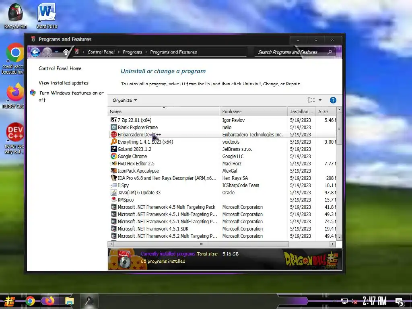Sort list by Publisher column header
The image size is (412, 309).
(x=253, y=111)
